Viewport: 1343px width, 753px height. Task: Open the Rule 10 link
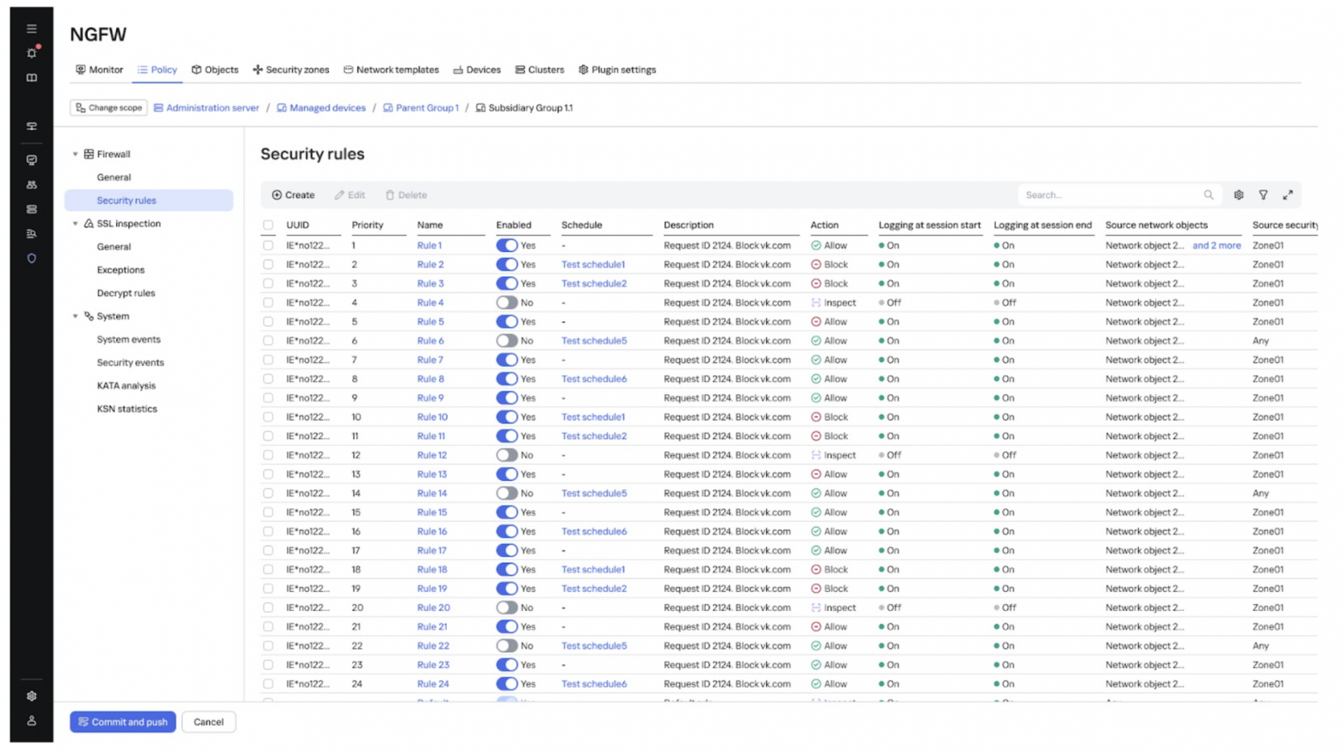[432, 417]
